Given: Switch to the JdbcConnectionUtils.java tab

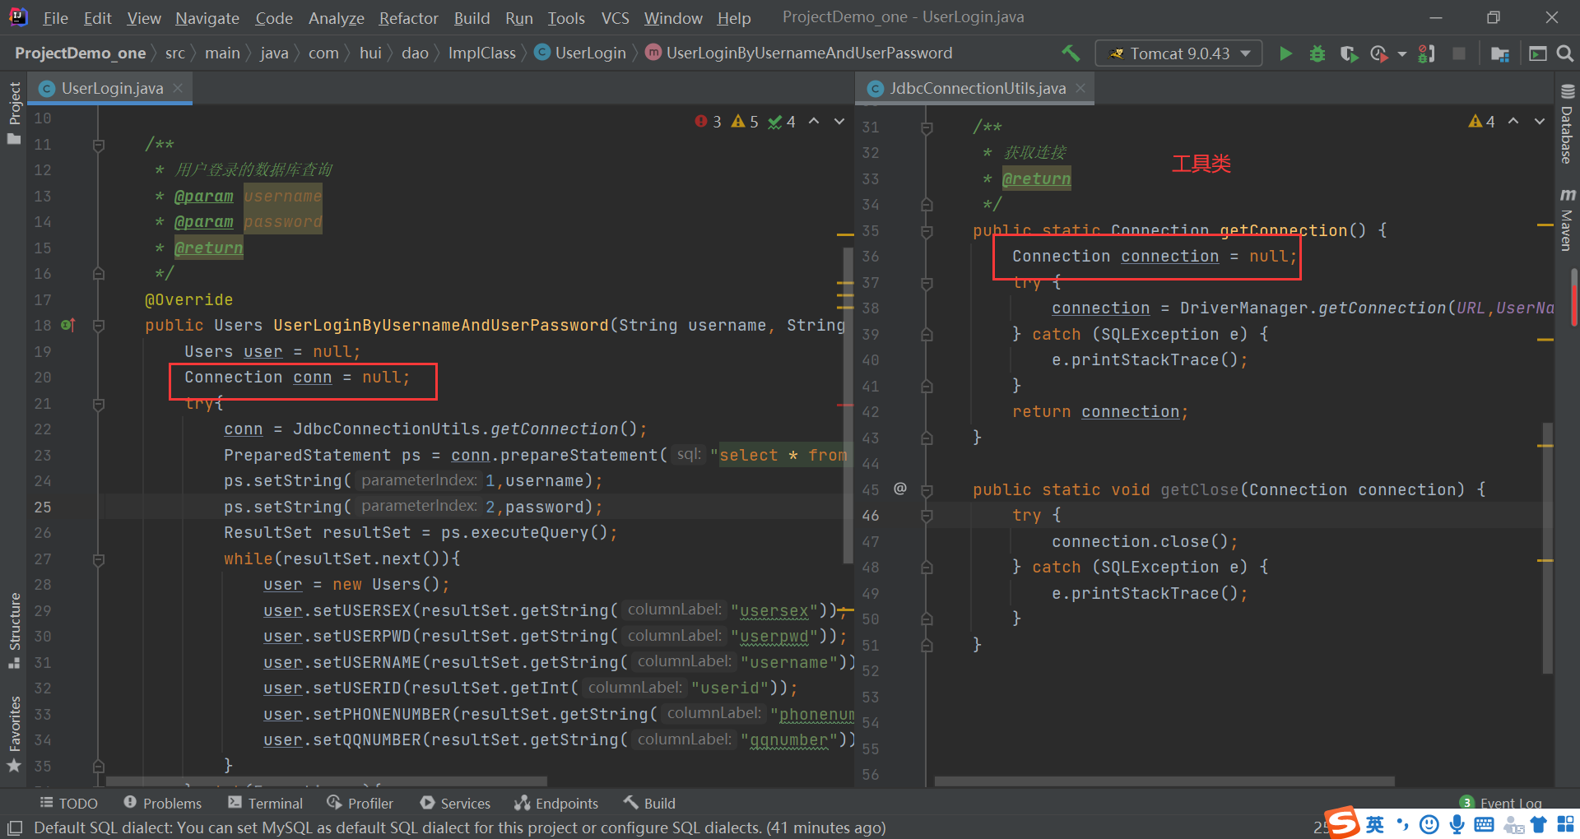Looking at the screenshot, I should click(x=977, y=88).
